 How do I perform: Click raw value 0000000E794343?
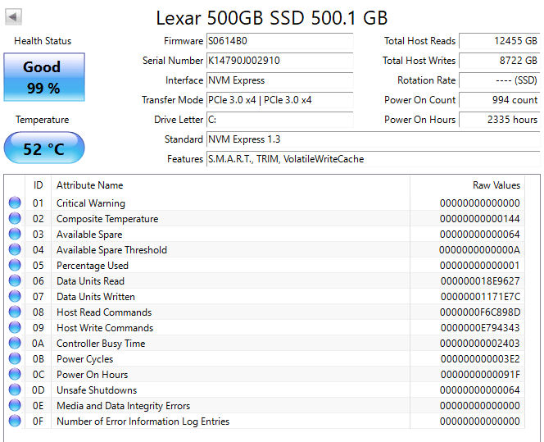(x=480, y=328)
